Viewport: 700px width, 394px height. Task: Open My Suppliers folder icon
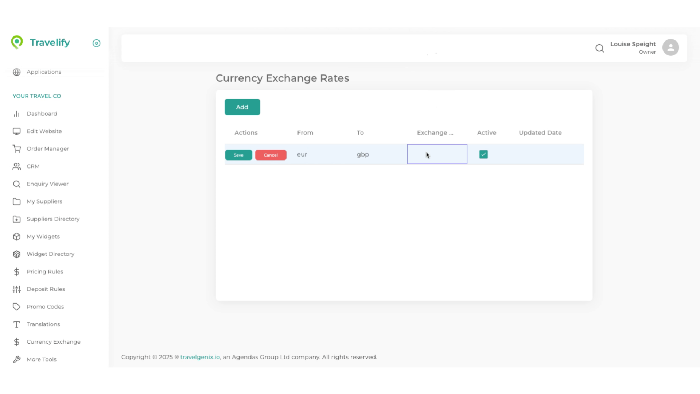(x=16, y=201)
